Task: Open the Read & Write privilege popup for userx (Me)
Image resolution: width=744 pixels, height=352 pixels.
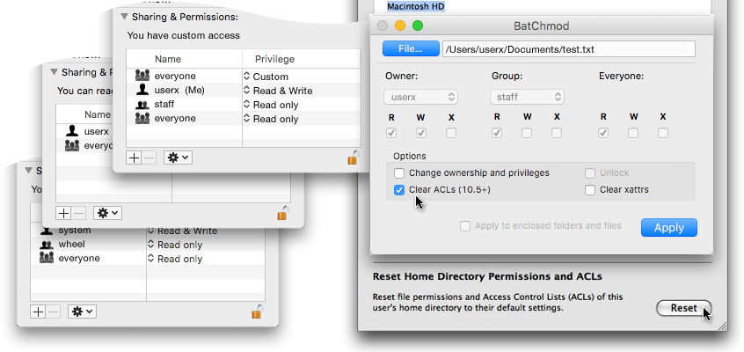Action: pyautogui.click(x=278, y=91)
